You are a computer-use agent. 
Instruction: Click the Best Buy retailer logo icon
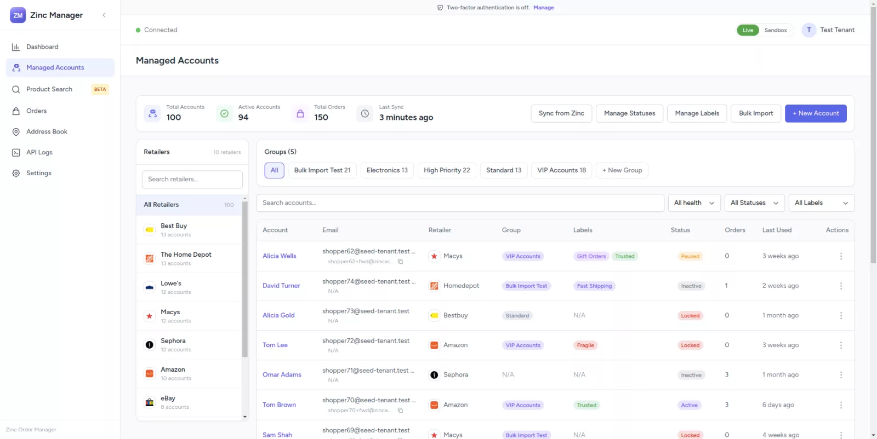click(x=149, y=230)
